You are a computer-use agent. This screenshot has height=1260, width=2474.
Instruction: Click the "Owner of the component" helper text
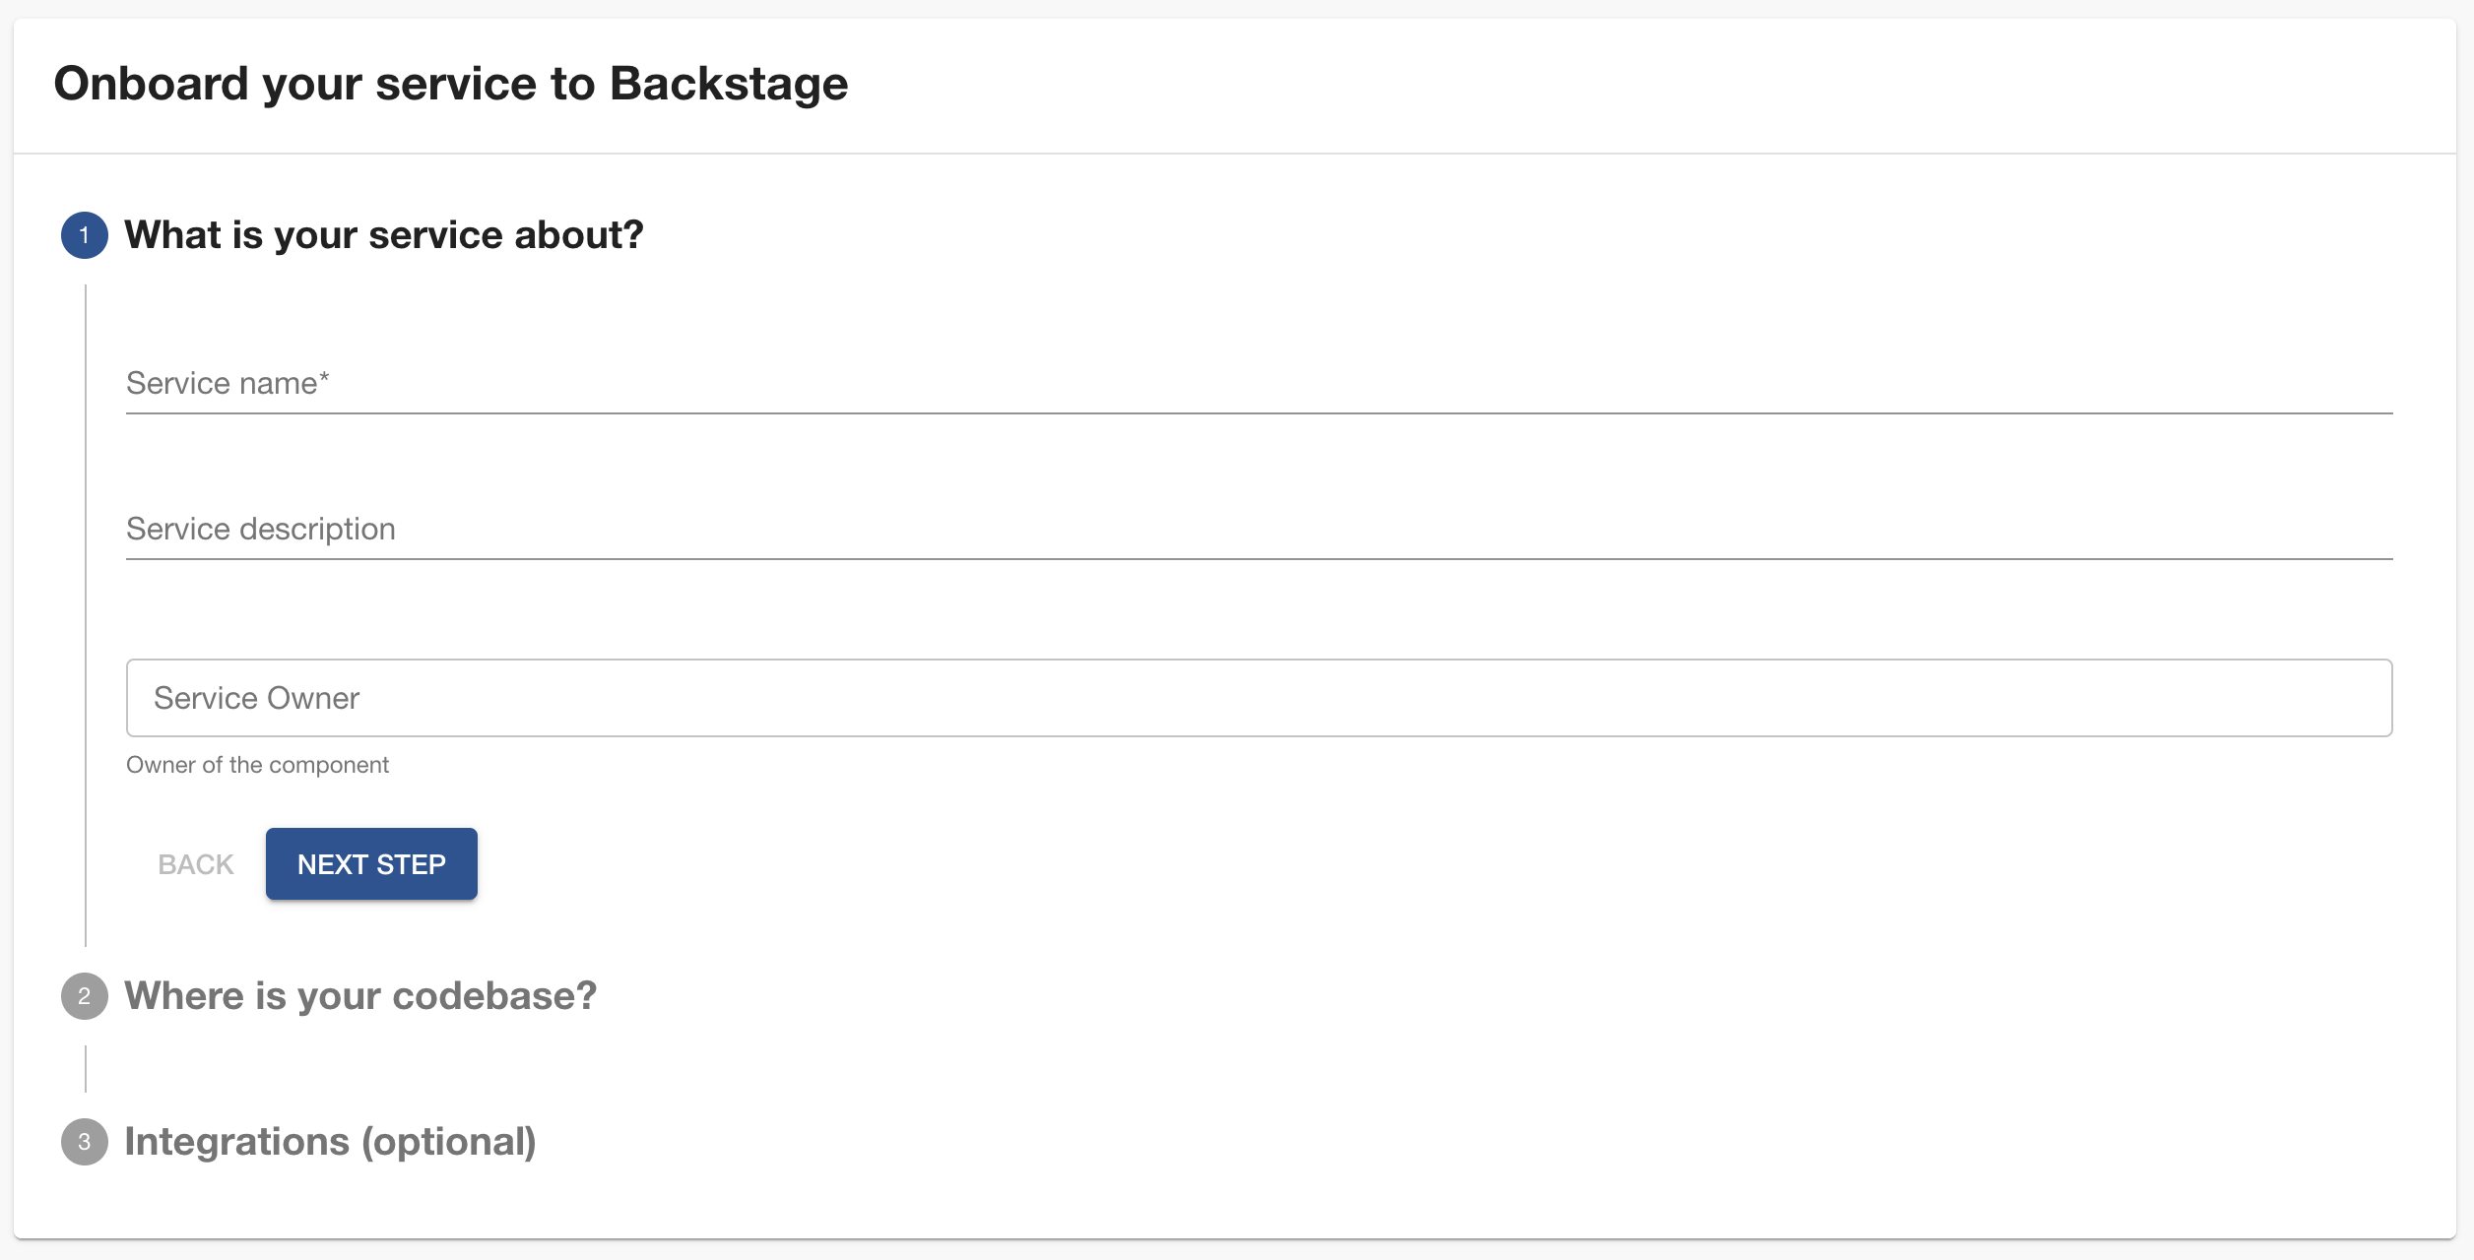pyautogui.click(x=257, y=765)
